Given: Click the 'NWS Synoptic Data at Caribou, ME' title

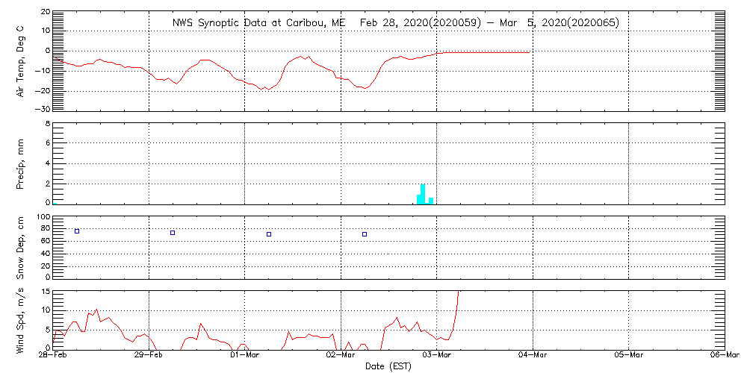Looking at the screenshot, I should tap(259, 23).
